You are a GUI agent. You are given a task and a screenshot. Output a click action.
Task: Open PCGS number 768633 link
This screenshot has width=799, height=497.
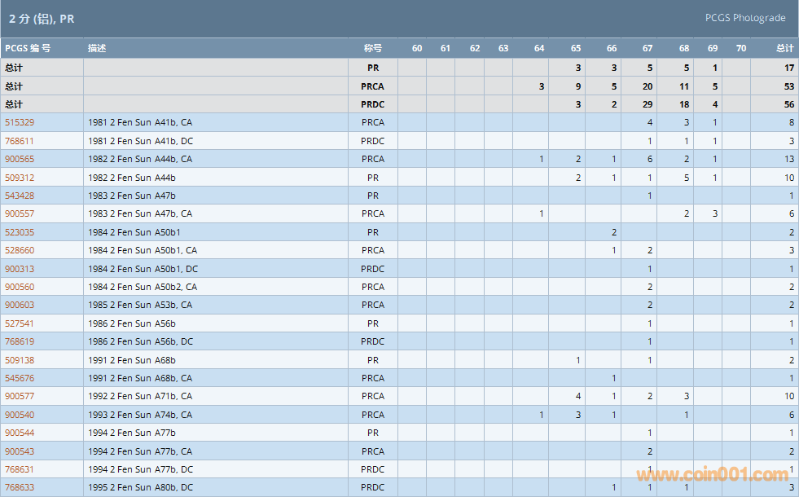click(20, 487)
